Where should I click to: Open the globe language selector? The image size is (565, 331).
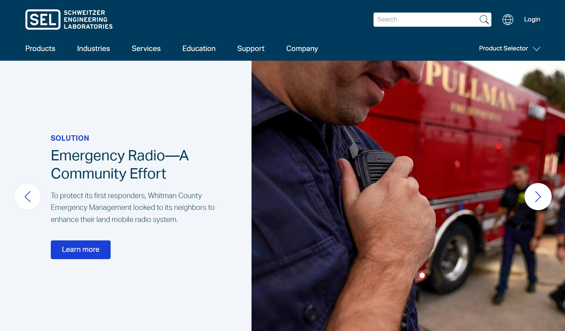508,20
